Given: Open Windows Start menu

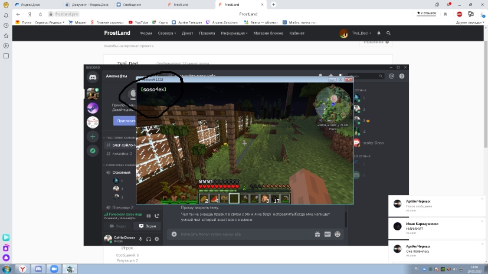Looking at the screenshot, I should (6, 269).
